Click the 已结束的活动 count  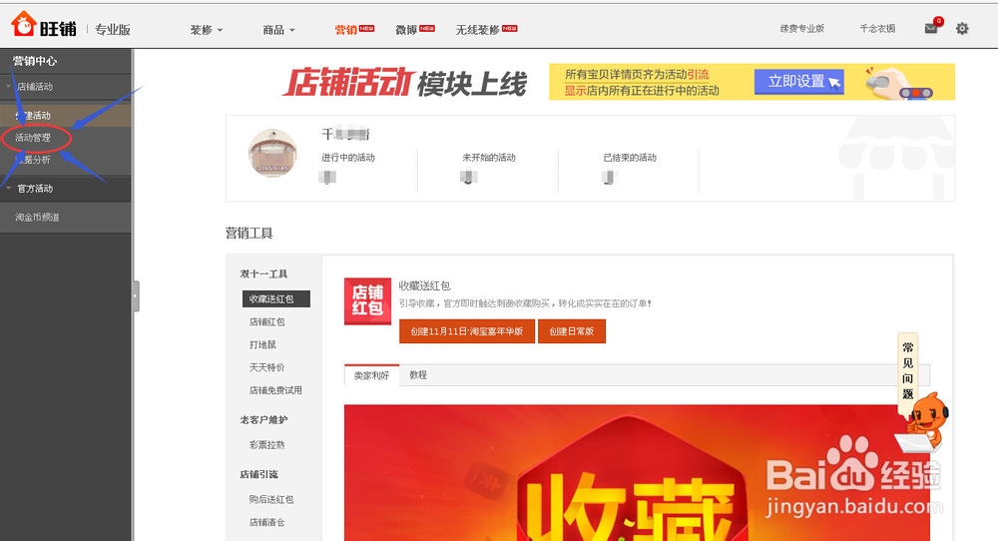point(610,177)
